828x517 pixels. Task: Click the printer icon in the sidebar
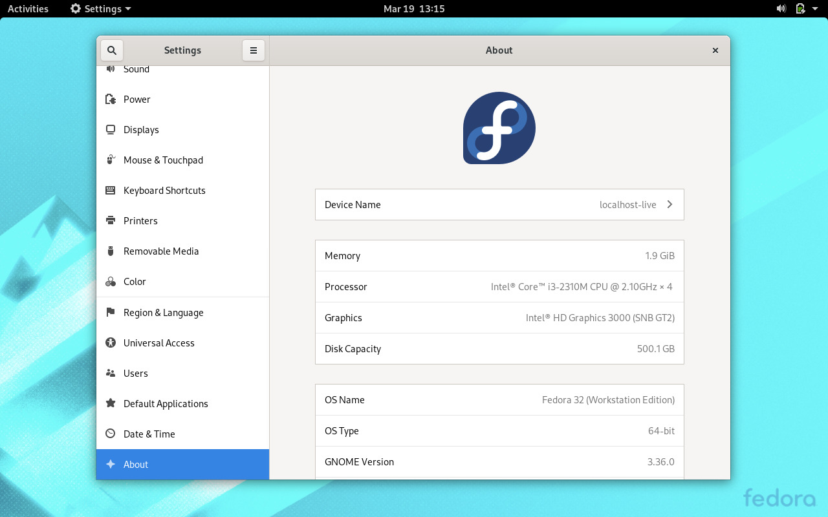pyautogui.click(x=110, y=220)
